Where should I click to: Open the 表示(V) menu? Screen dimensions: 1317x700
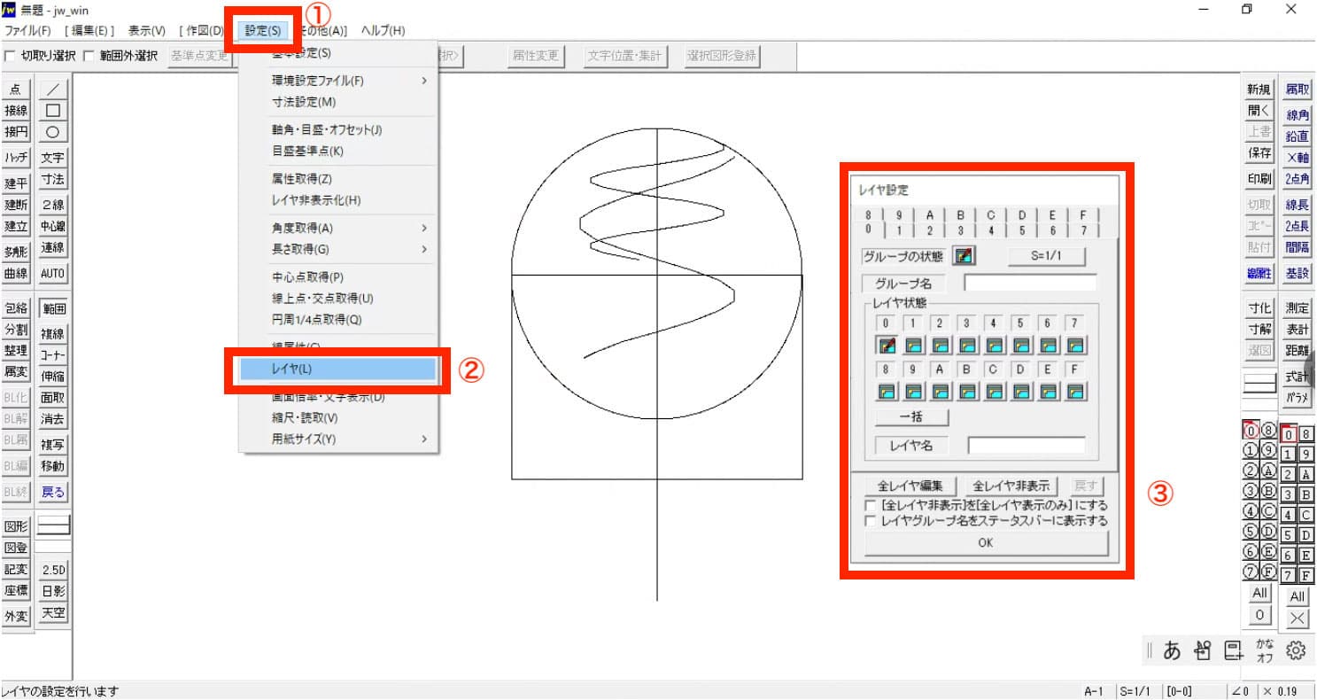146,31
